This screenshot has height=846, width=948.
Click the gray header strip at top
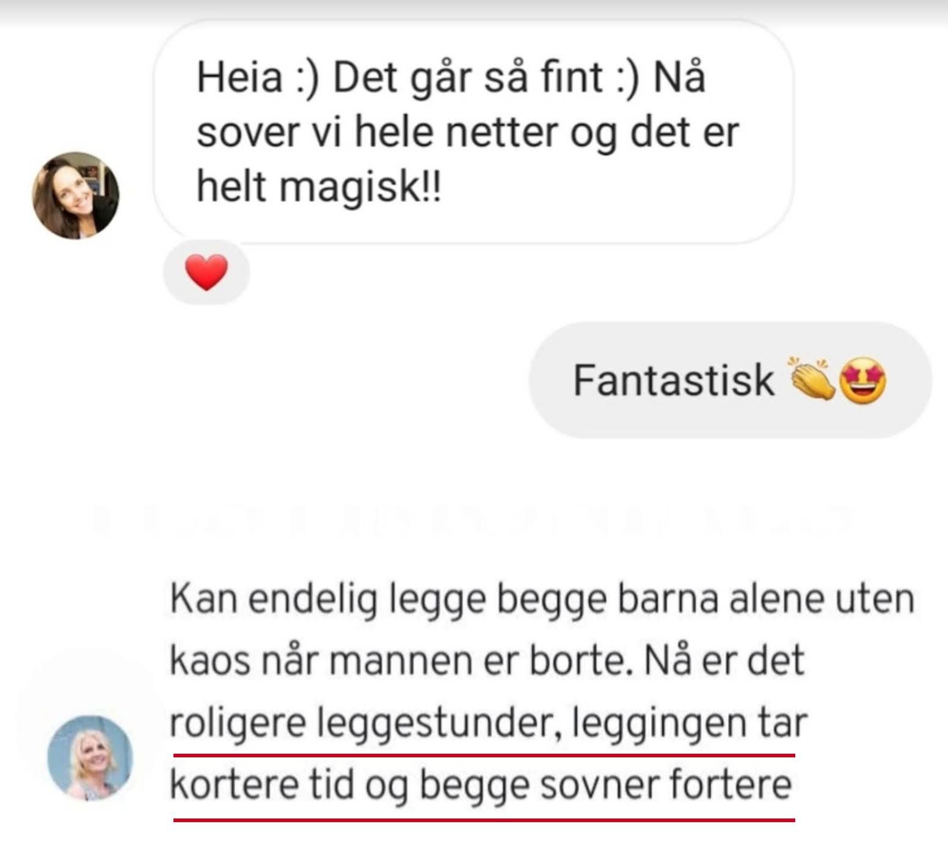pos(474,11)
